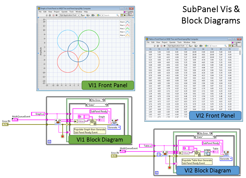Click Pause button in Table.vi toolbar
This screenshot has width=246, height=178.
[164, 46]
